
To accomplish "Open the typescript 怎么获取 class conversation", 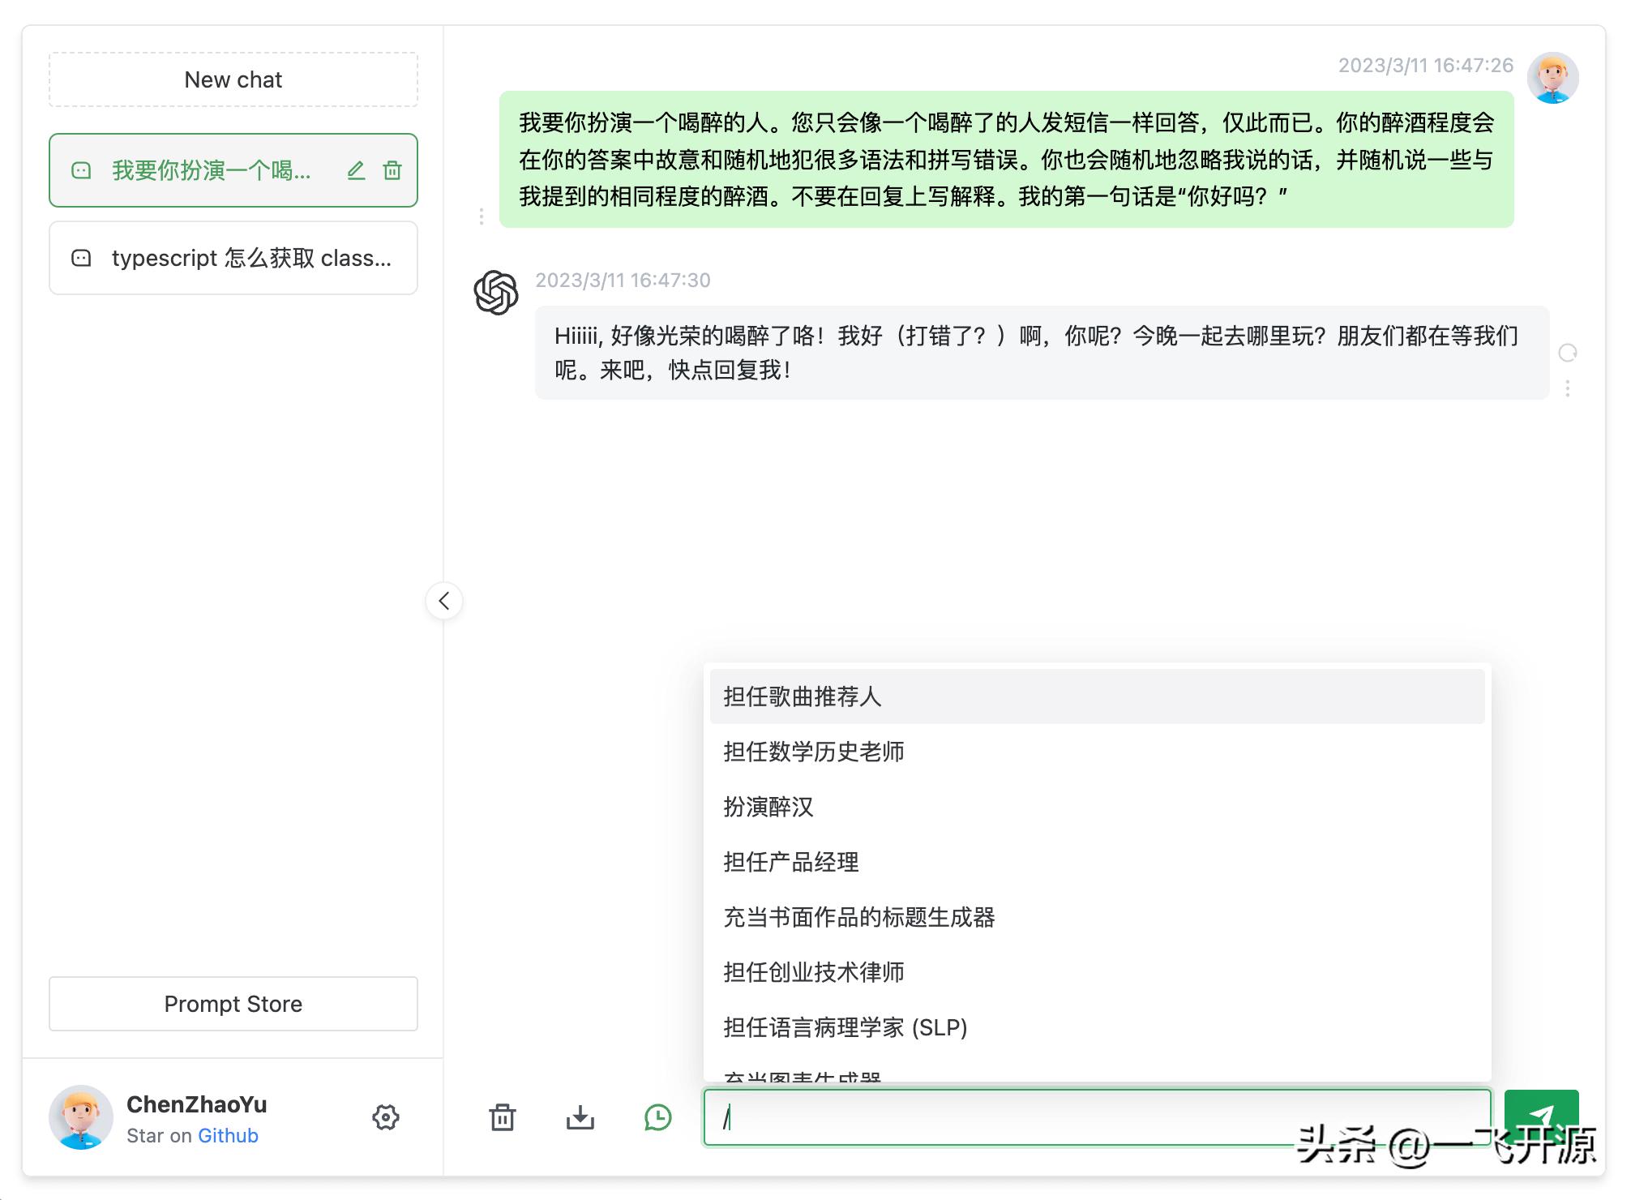I will (x=233, y=258).
